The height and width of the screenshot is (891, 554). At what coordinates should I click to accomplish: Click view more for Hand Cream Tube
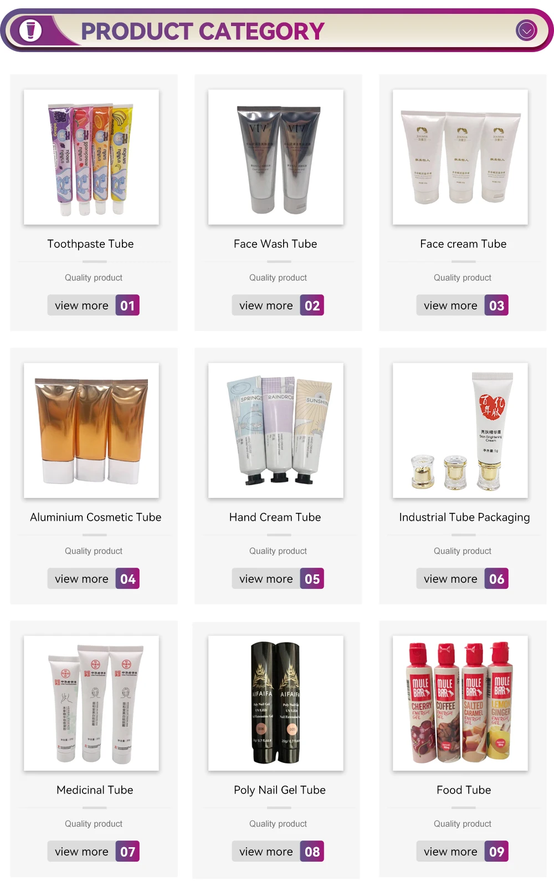pos(266,579)
